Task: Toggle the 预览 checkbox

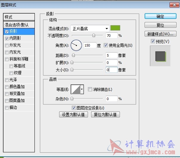Action: [x=153, y=41]
